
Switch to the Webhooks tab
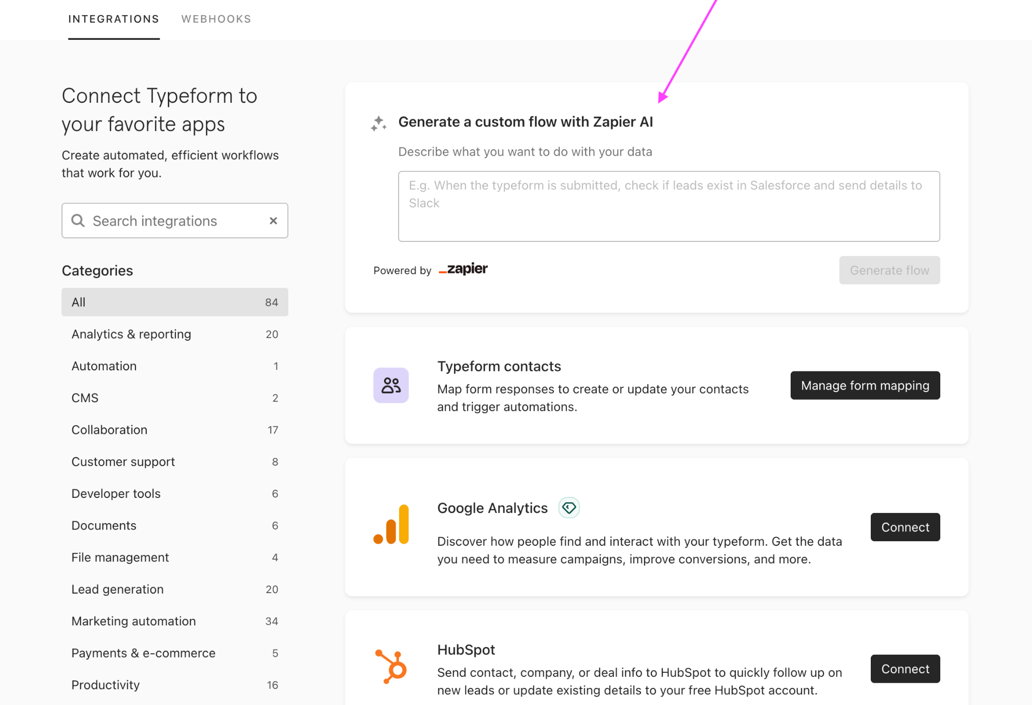click(216, 19)
